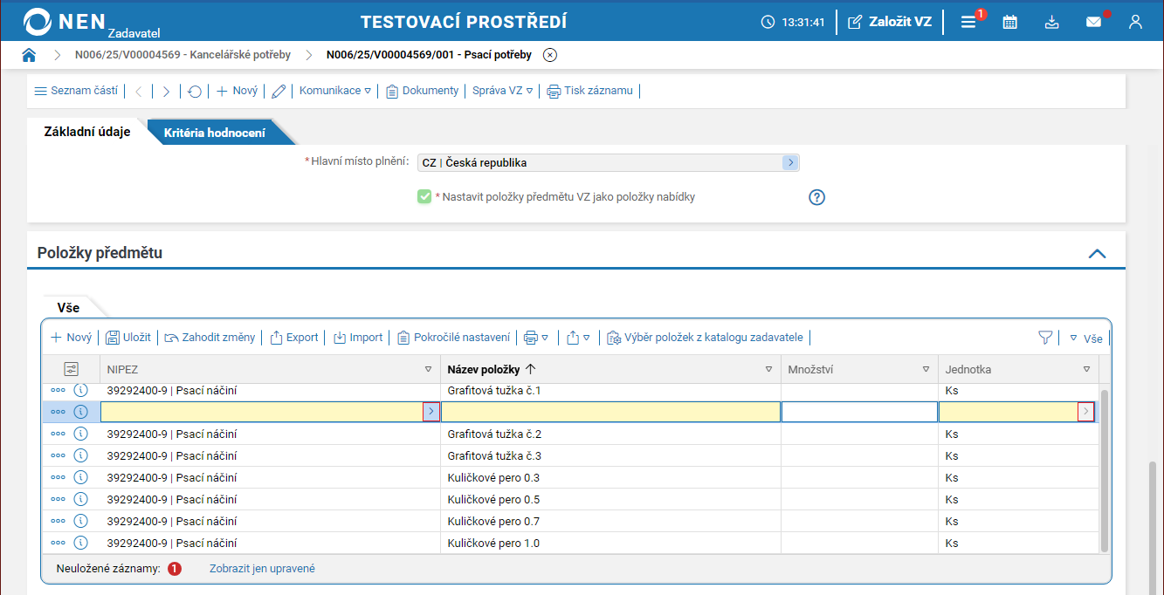Viewport: 1164px width, 595px height.
Task: Open the NIPEZ column filter arrow
Action: point(428,370)
